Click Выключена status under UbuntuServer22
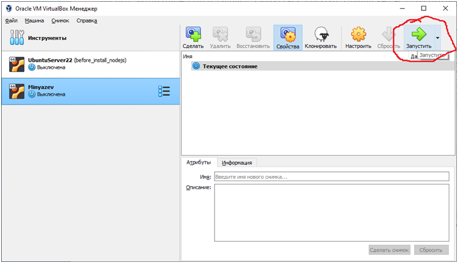The height and width of the screenshot is (263, 458). (51, 67)
